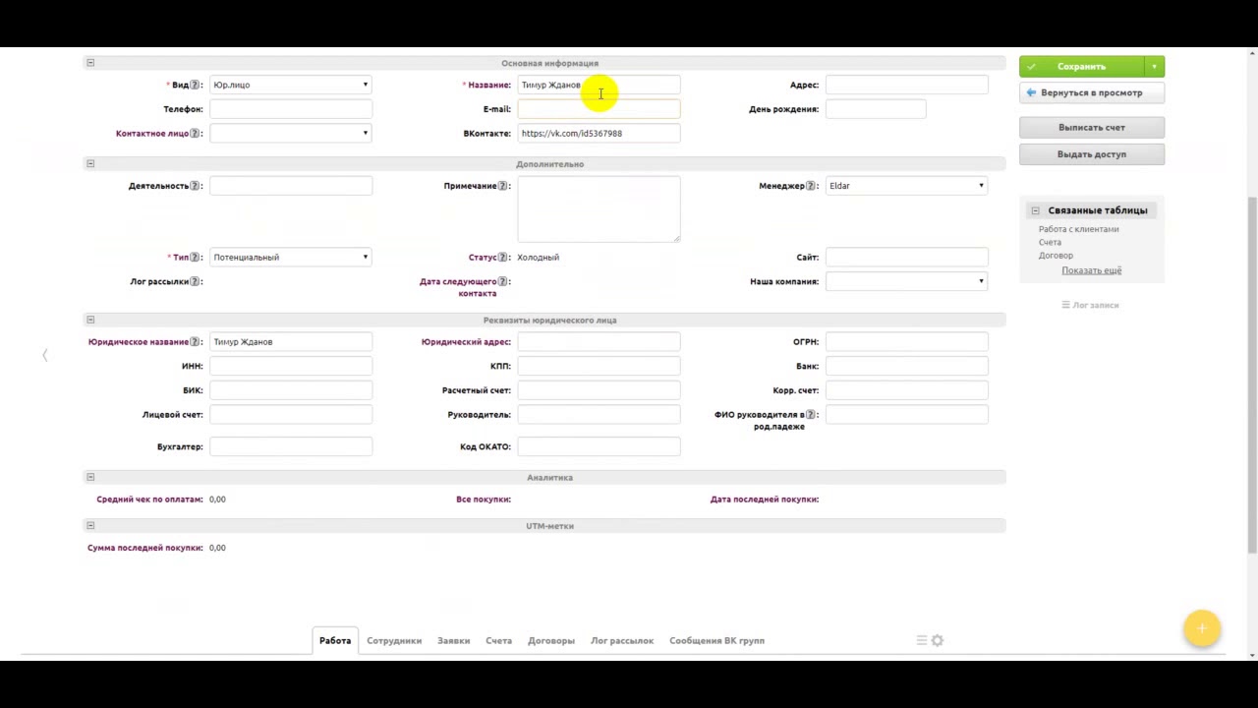Viewport: 1258px width, 708px height.
Task: Click ОГРН input field
Action: tap(906, 342)
